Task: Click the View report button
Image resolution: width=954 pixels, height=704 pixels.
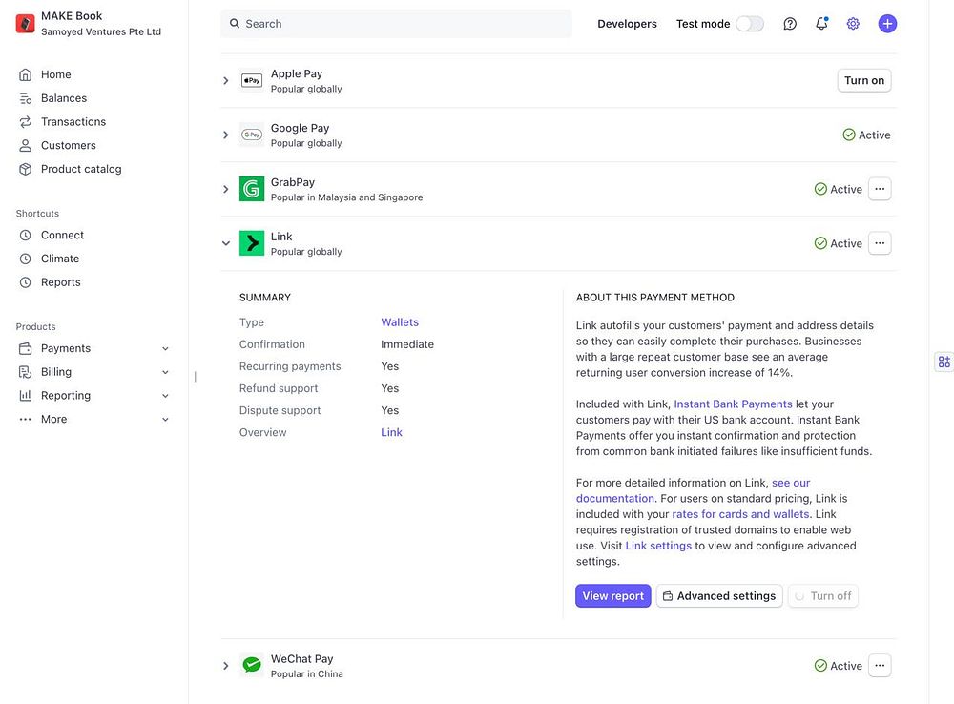Action: [612, 596]
